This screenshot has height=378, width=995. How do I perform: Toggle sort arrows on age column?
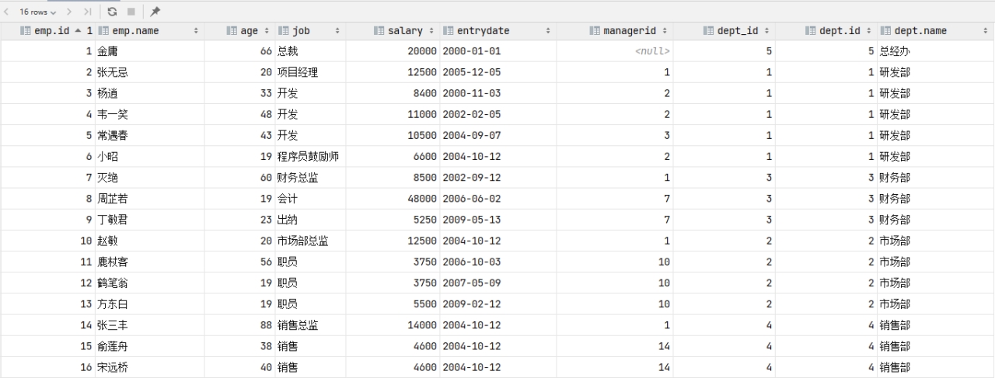click(x=267, y=31)
